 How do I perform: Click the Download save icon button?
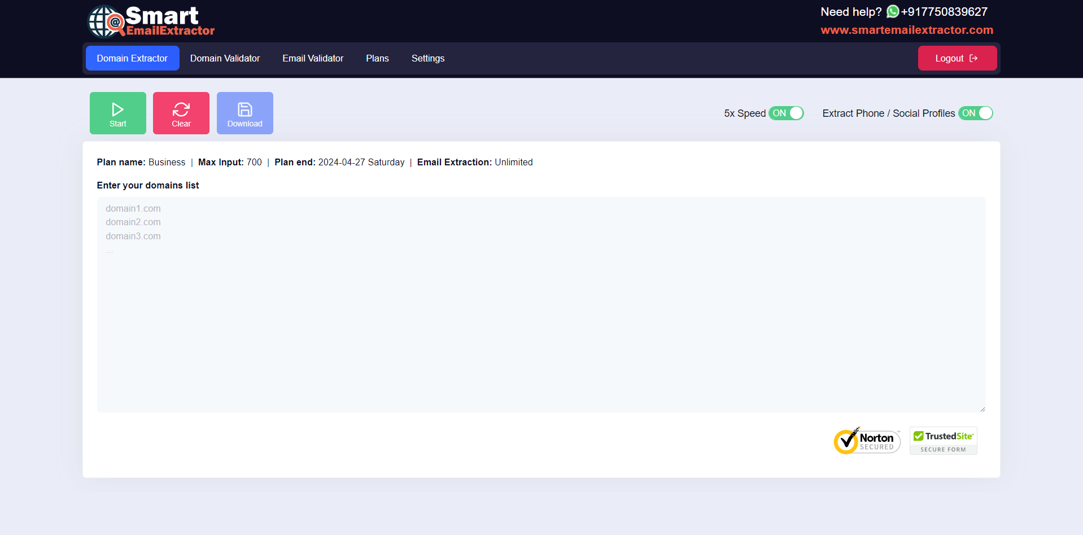click(245, 113)
